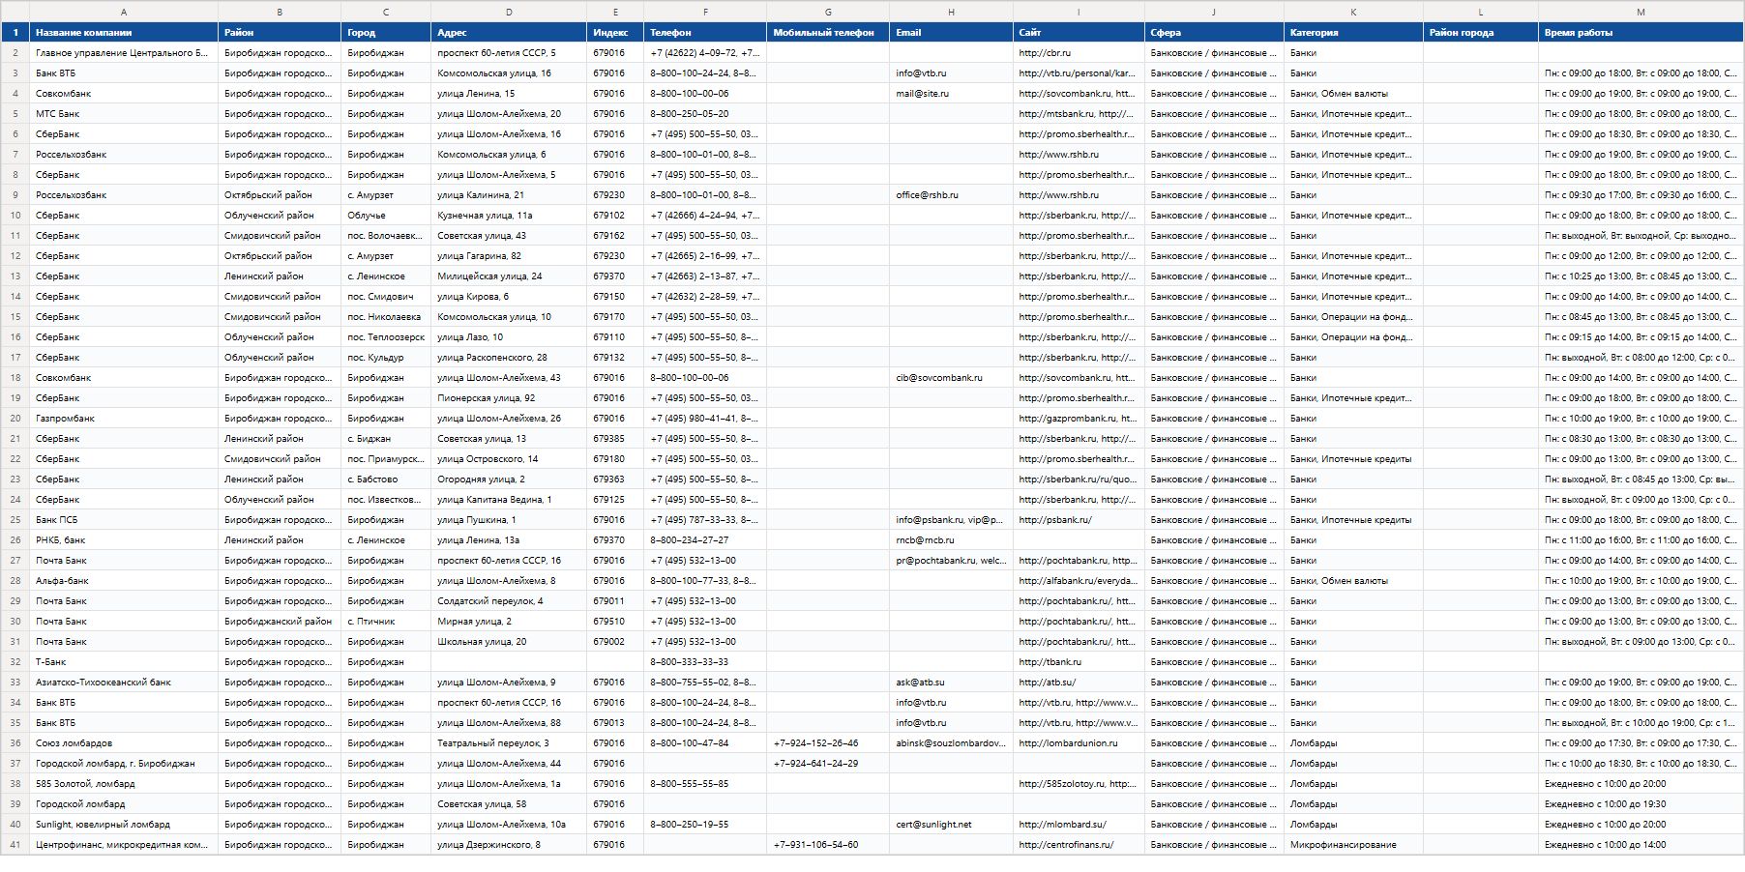Select mobile phone '+7–931–106–54–60' cell

828,845
